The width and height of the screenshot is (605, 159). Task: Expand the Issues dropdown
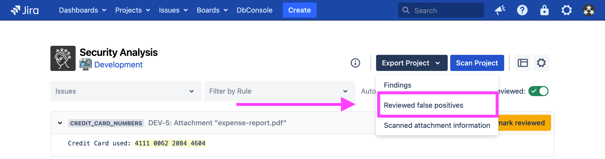tap(126, 91)
